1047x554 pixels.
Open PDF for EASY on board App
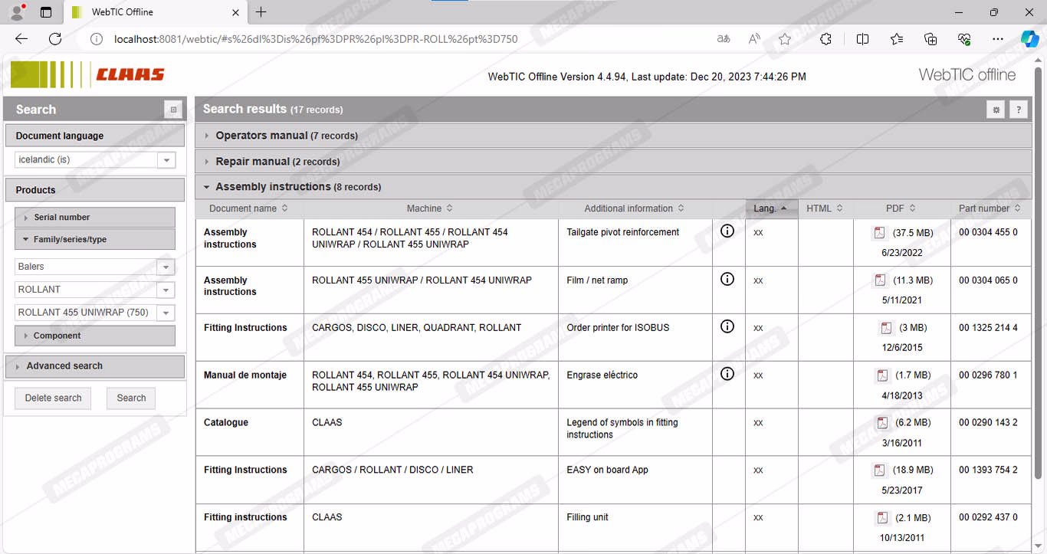pyautogui.click(x=881, y=470)
